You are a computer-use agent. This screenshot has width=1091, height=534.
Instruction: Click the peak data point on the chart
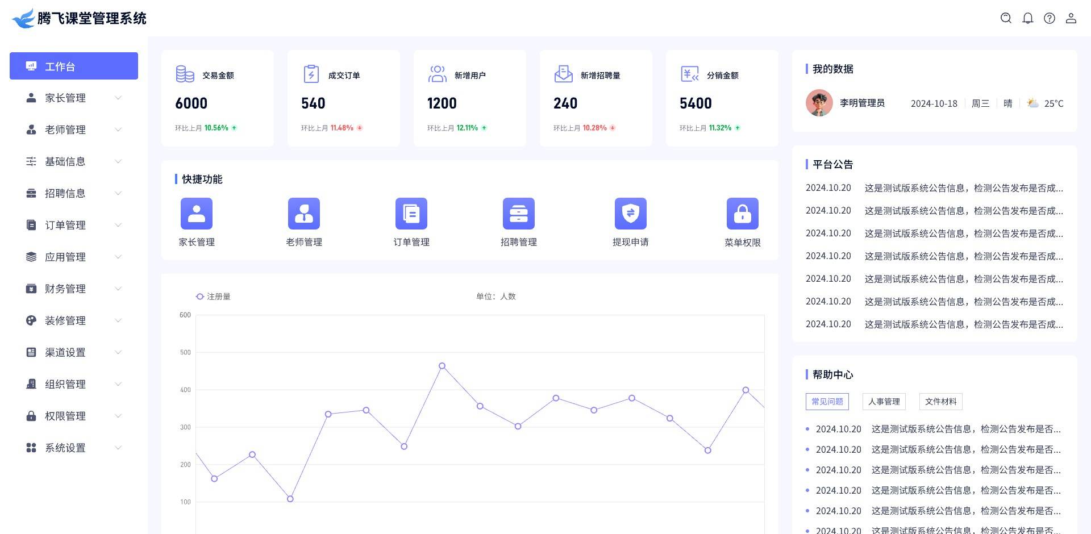click(442, 366)
